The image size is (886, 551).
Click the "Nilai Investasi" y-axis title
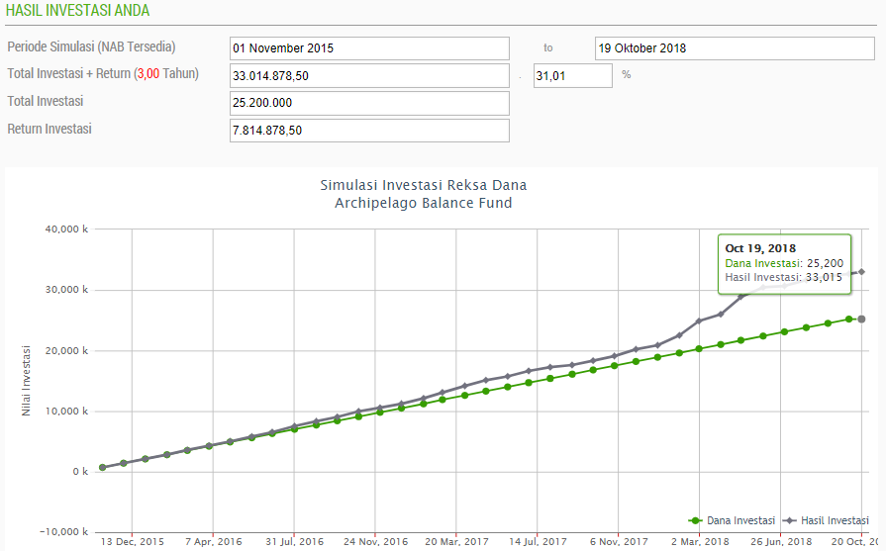click(27, 380)
